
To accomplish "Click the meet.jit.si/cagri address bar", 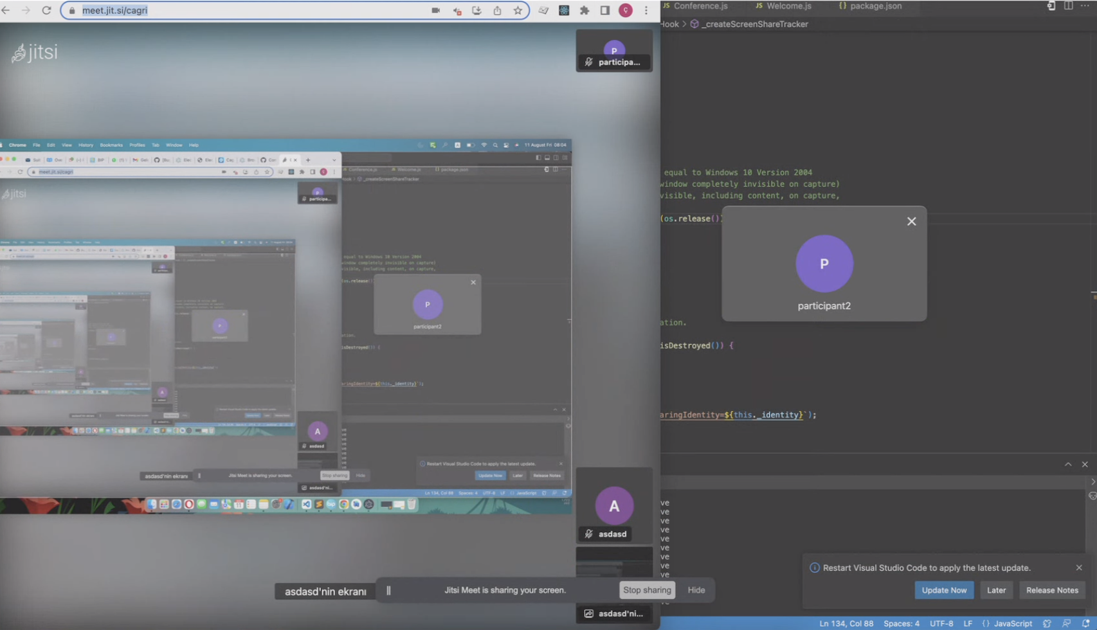I will point(114,10).
